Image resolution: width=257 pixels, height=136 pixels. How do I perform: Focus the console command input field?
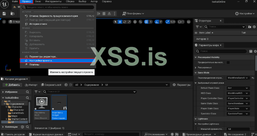point(111,134)
